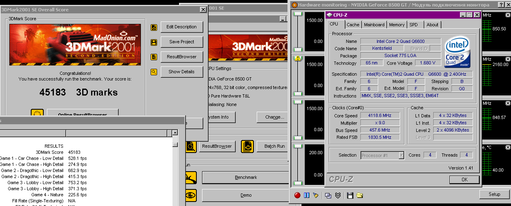Click the Edit Description document icon
The width and height of the screenshot is (511, 206).
click(154, 28)
